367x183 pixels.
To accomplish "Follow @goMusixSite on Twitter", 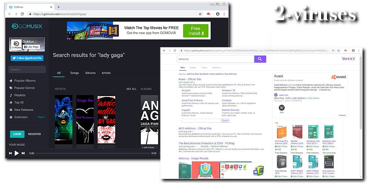I will tap(27, 58).
